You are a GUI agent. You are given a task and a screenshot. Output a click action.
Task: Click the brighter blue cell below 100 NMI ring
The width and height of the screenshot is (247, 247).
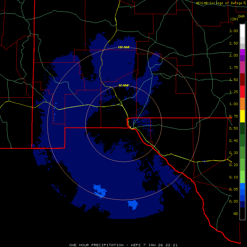[133, 205]
